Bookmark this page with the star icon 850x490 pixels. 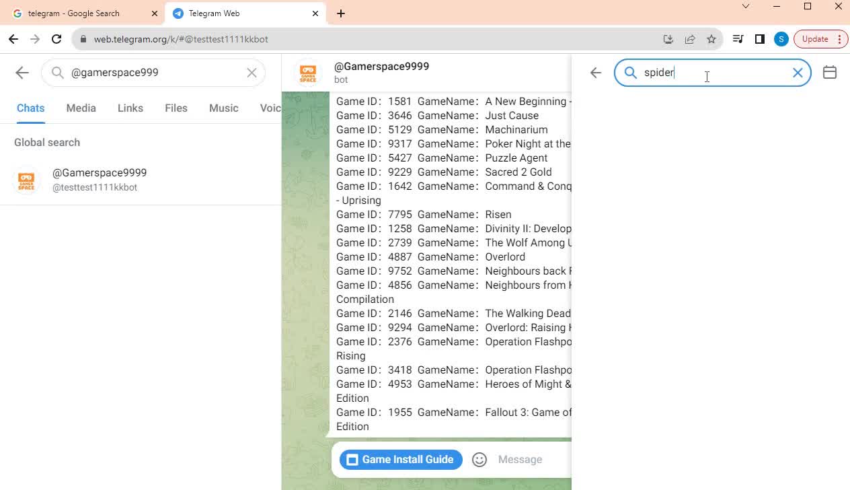pos(711,39)
